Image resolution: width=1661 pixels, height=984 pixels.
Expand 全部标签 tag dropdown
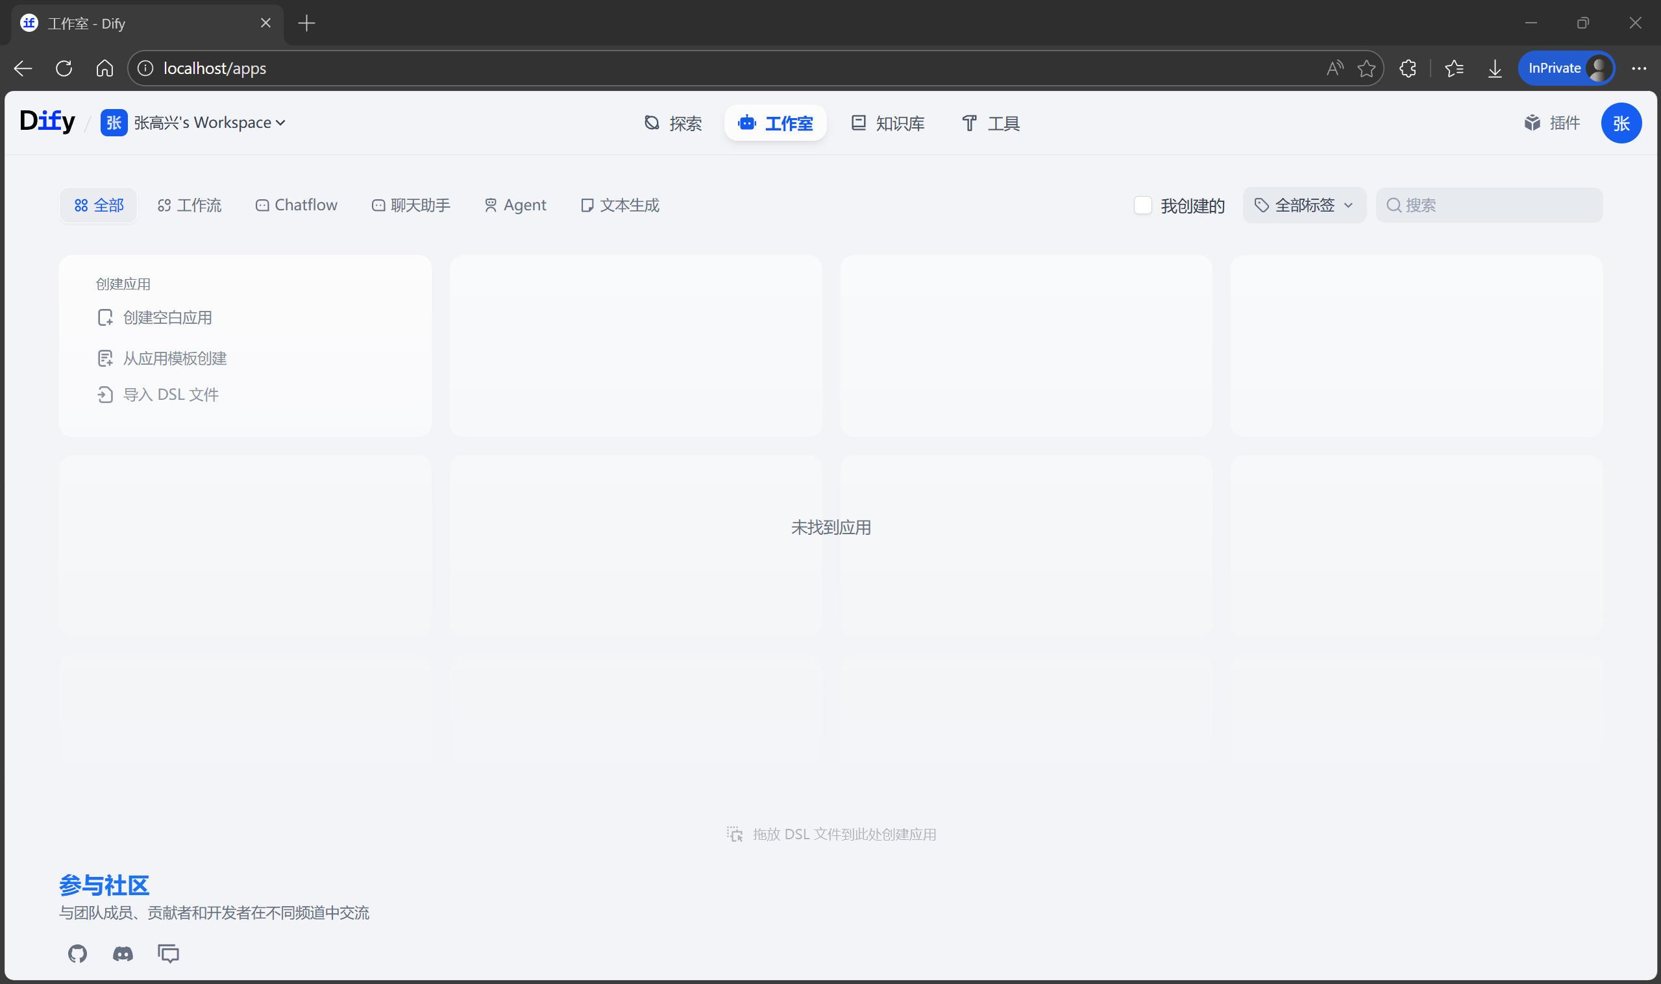tap(1303, 206)
